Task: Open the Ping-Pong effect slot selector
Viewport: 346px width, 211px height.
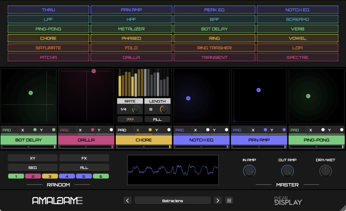Action: tap(317, 140)
